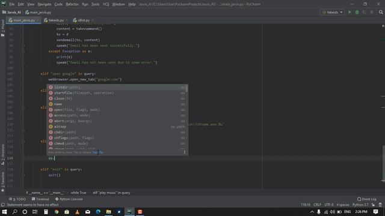Open the Project tool window side tab

tap(2, 28)
